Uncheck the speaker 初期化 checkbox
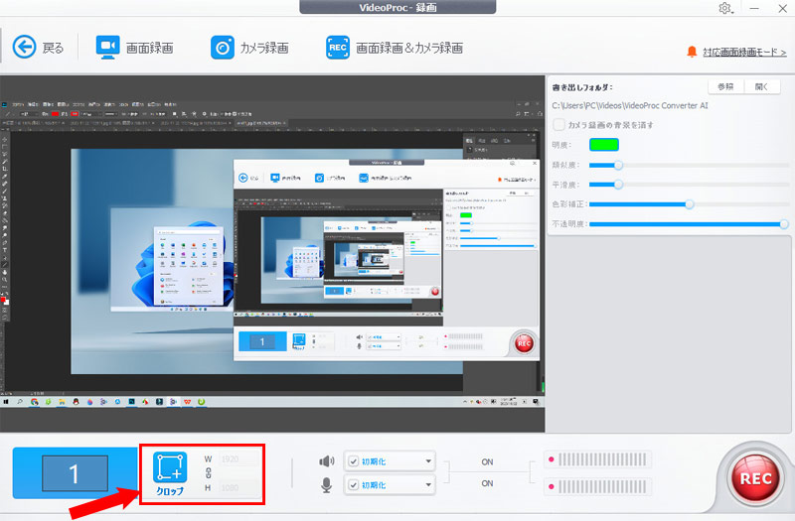Viewport: 795px width, 521px height. 354,461
